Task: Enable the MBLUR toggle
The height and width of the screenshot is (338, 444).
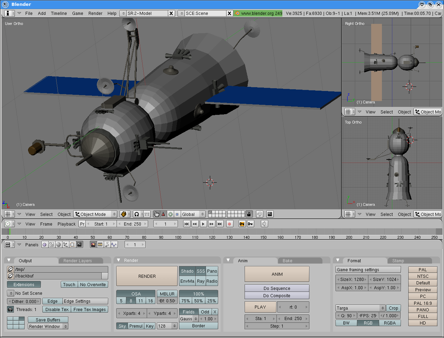Action: coord(167,294)
